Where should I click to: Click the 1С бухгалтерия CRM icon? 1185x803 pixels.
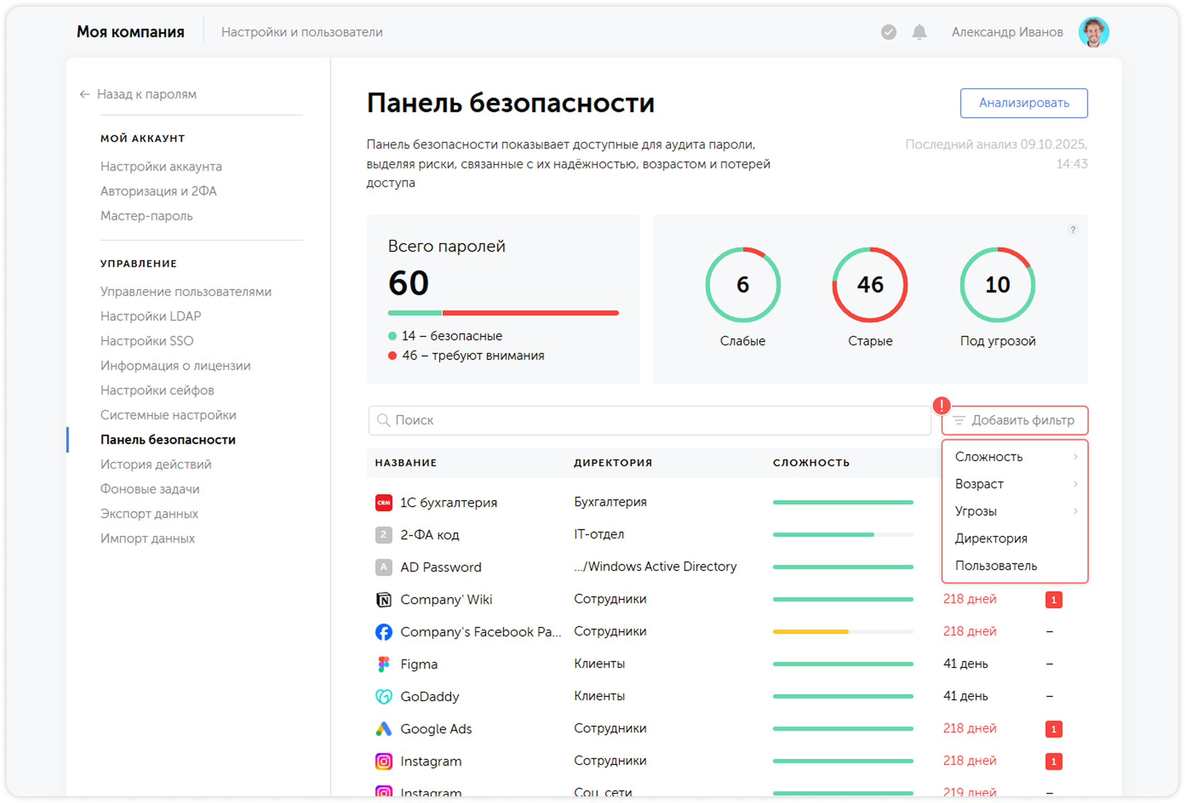(384, 502)
